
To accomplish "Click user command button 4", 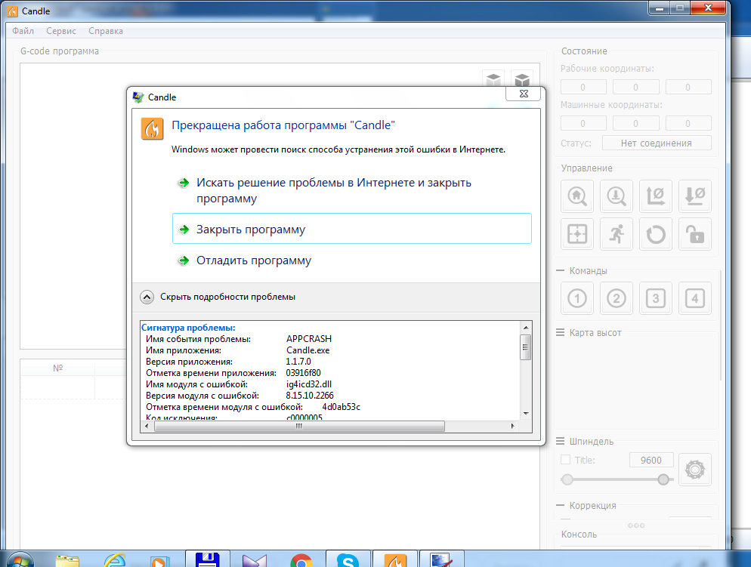I will pos(695,298).
